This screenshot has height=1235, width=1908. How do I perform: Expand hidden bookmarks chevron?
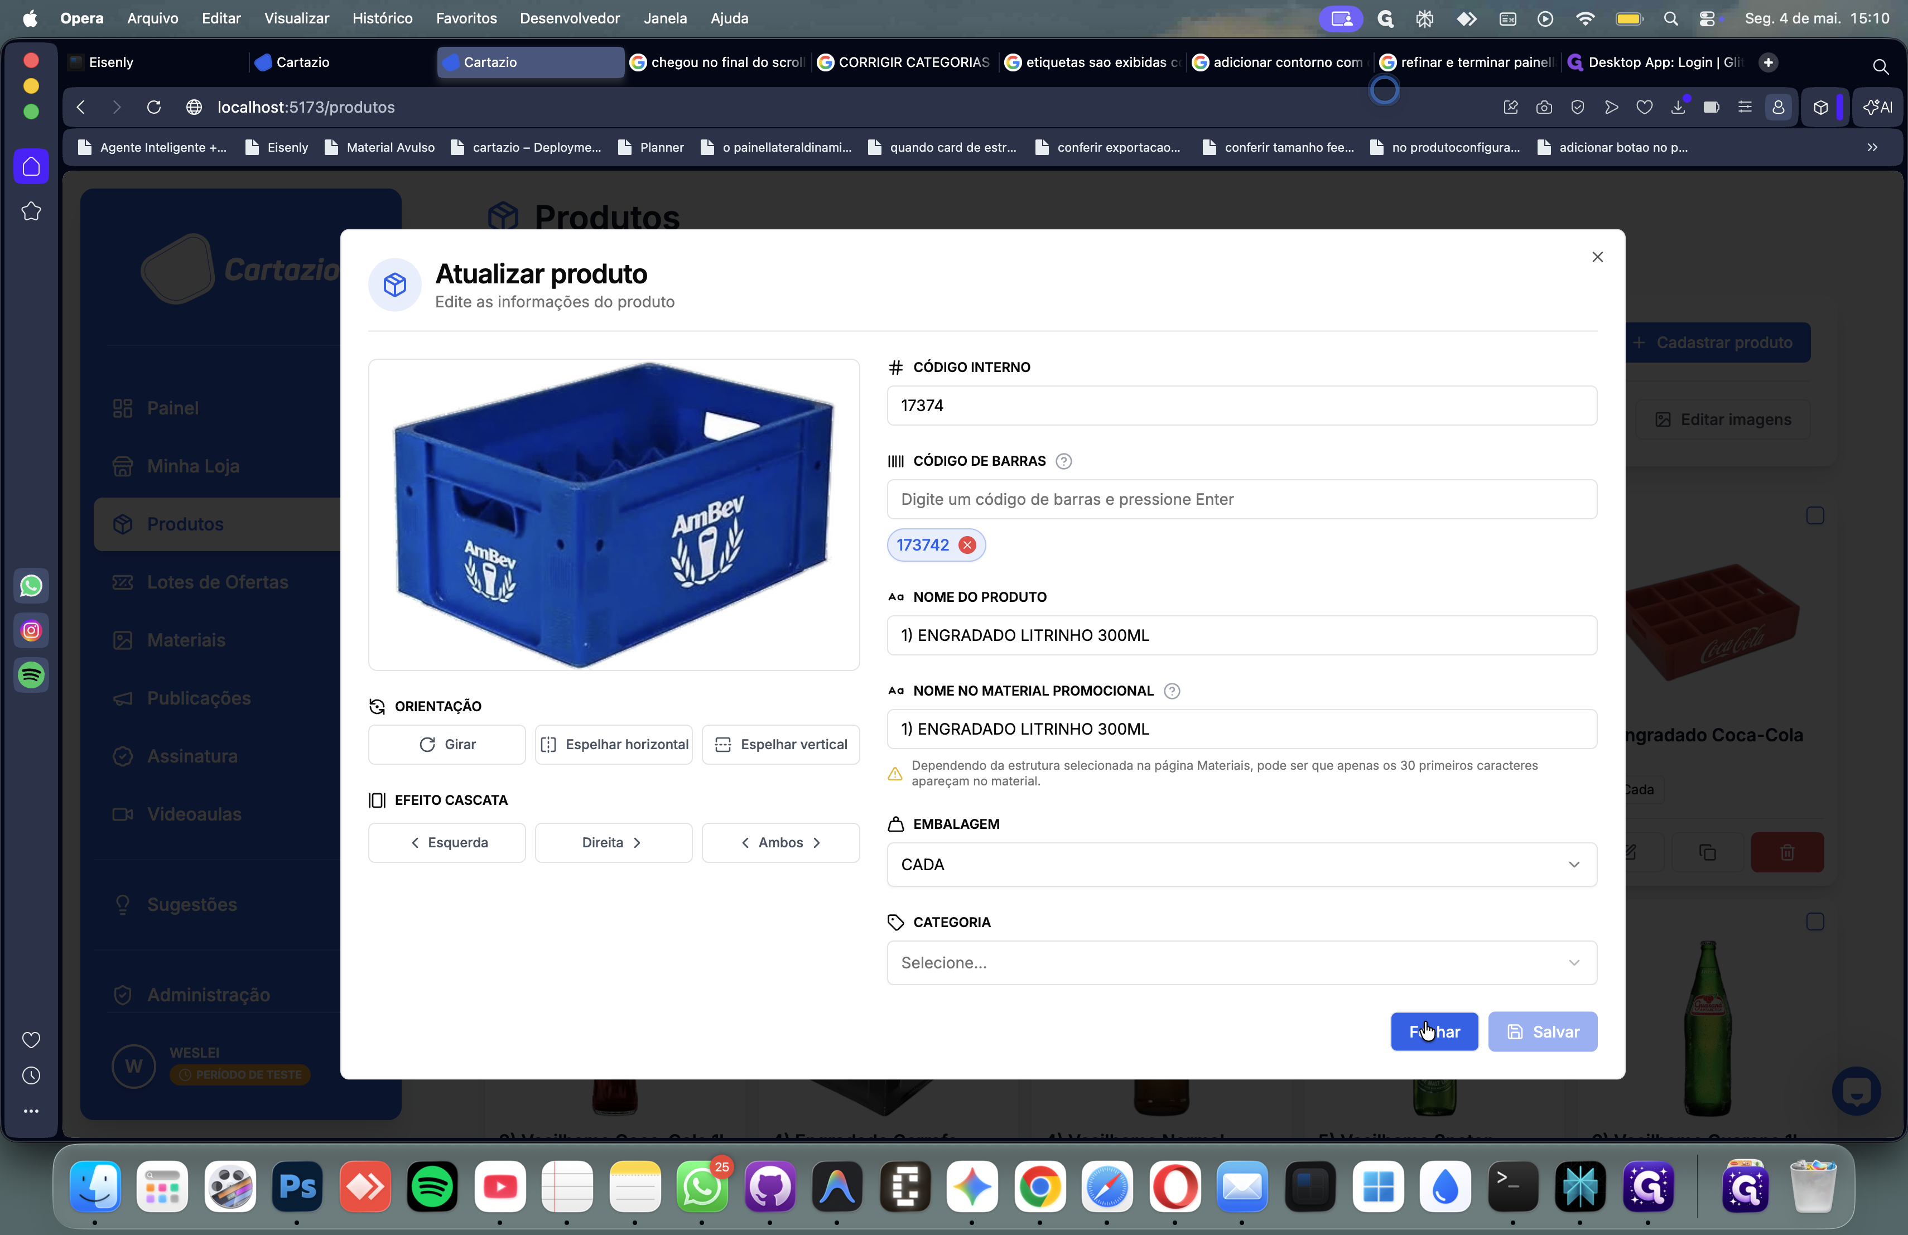click(1871, 147)
